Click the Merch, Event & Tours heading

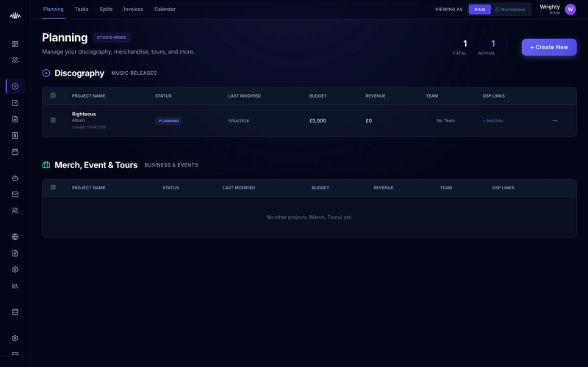coord(96,164)
